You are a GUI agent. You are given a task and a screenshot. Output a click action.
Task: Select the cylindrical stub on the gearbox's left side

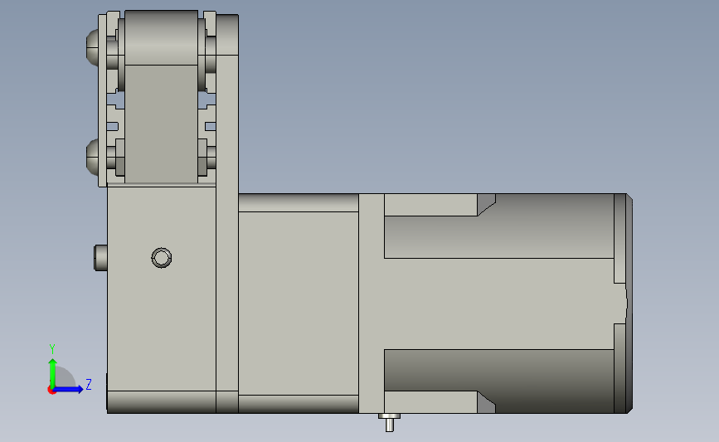click(100, 258)
